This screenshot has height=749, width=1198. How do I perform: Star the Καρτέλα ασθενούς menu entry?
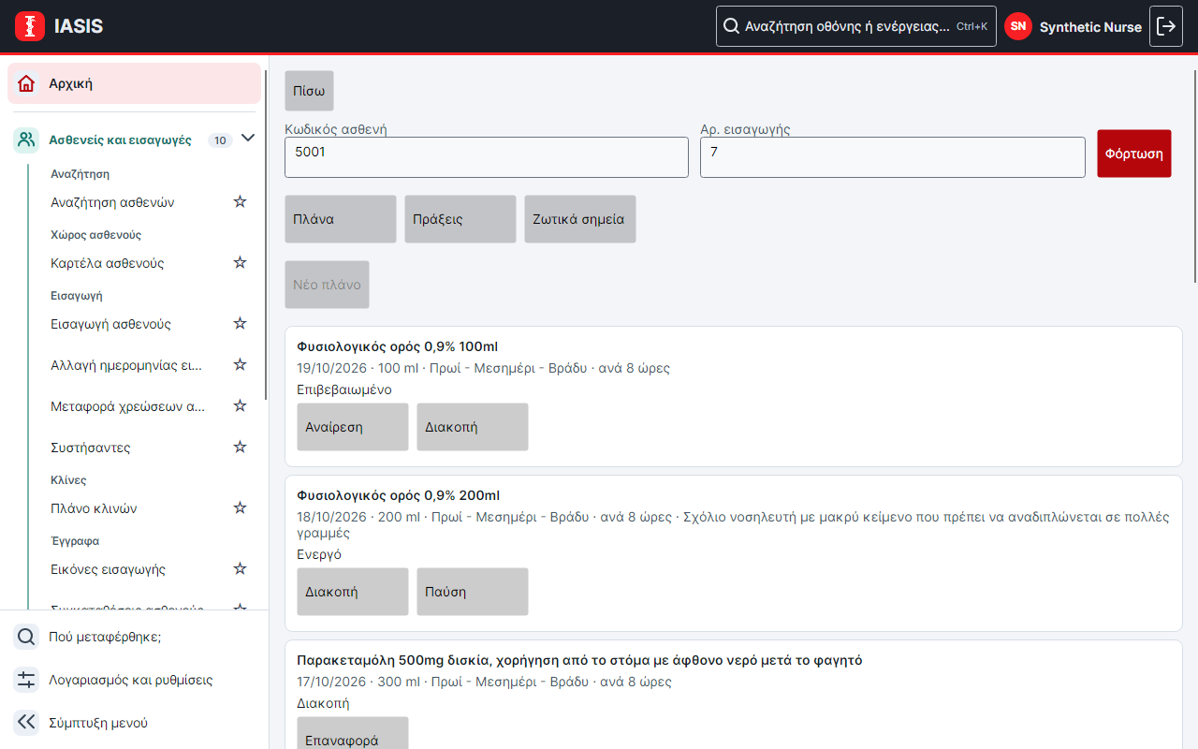tap(240, 263)
